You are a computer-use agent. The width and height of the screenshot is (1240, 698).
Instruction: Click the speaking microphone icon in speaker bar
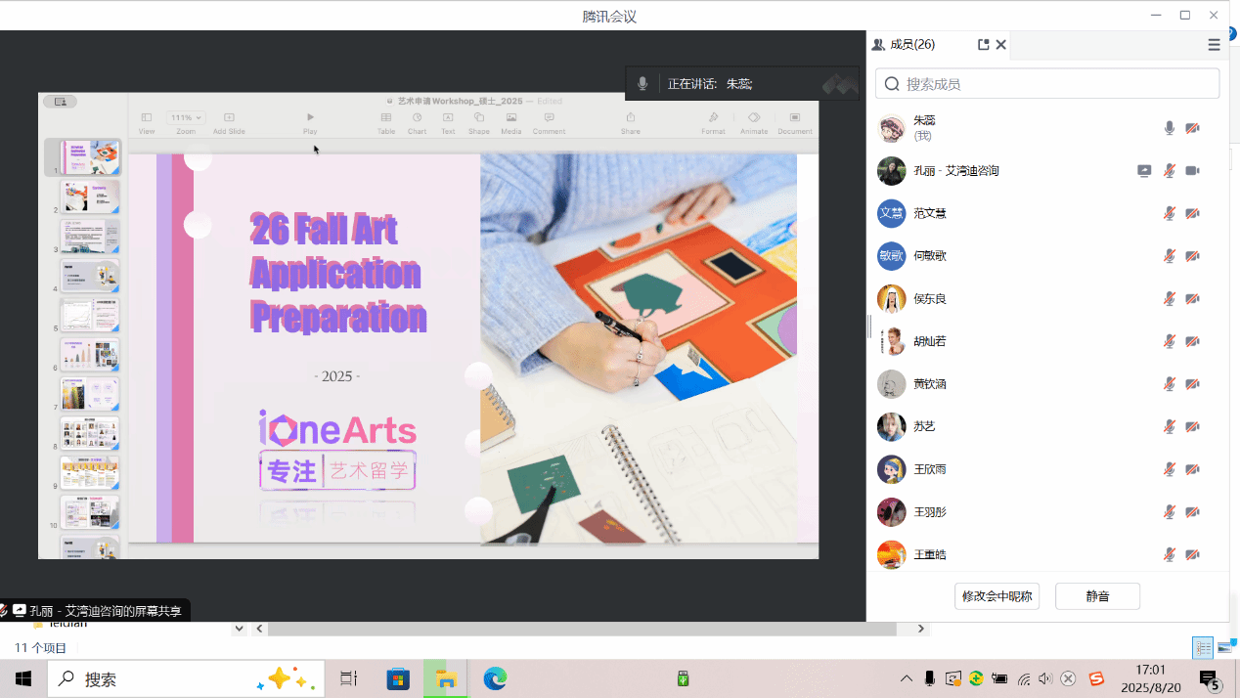pos(642,84)
